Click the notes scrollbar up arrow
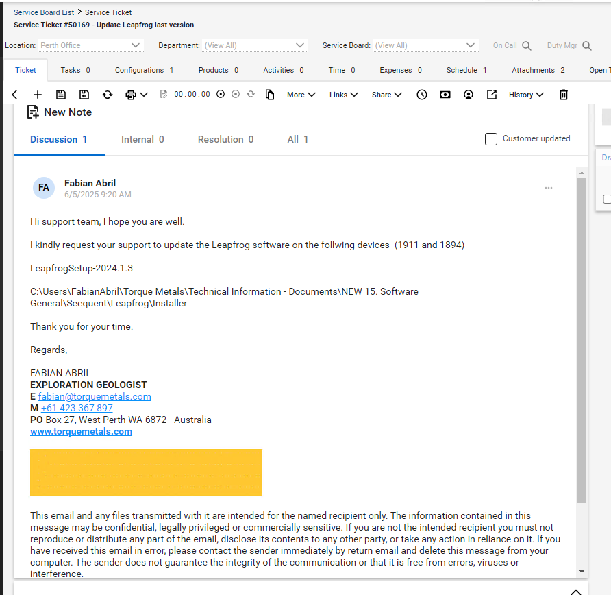This screenshot has width=611, height=595. click(x=582, y=173)
